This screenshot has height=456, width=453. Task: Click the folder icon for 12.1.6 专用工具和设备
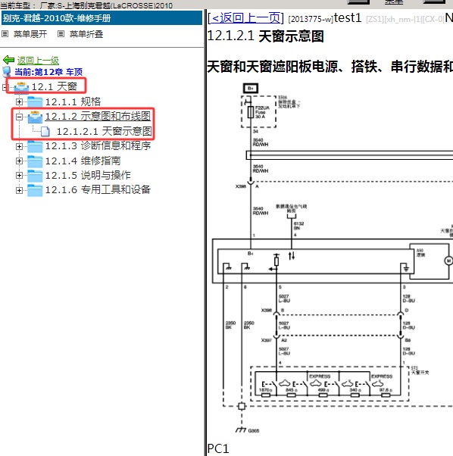(x=35, y=190)
